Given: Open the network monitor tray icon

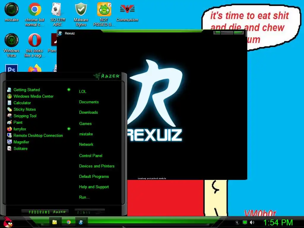Looking at the screenshot, I should [x=245, y=222].
